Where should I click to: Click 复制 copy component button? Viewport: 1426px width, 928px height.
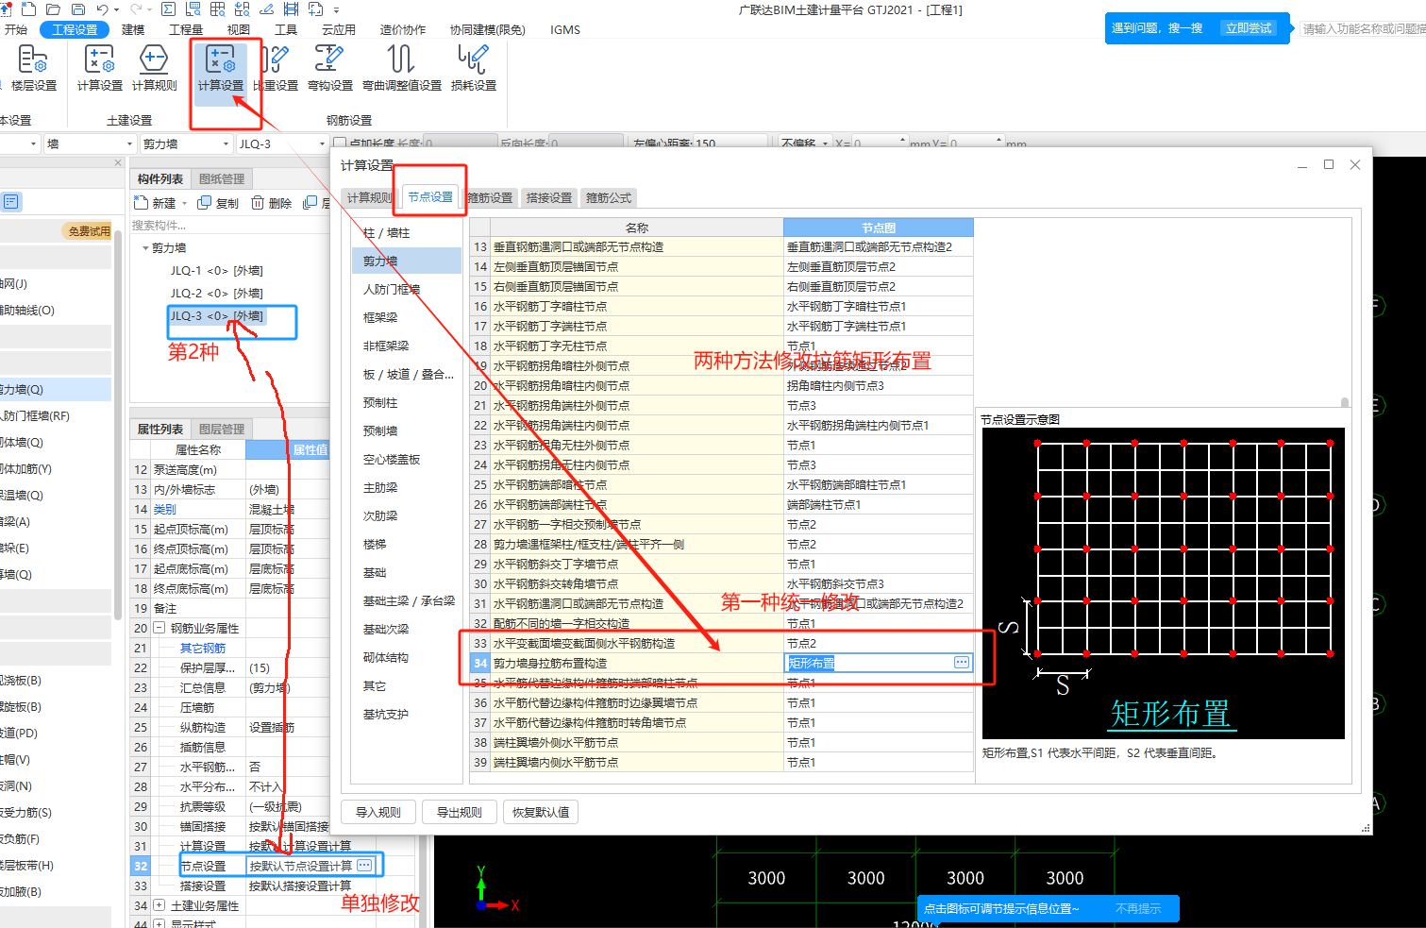click(x=217, y=203)
